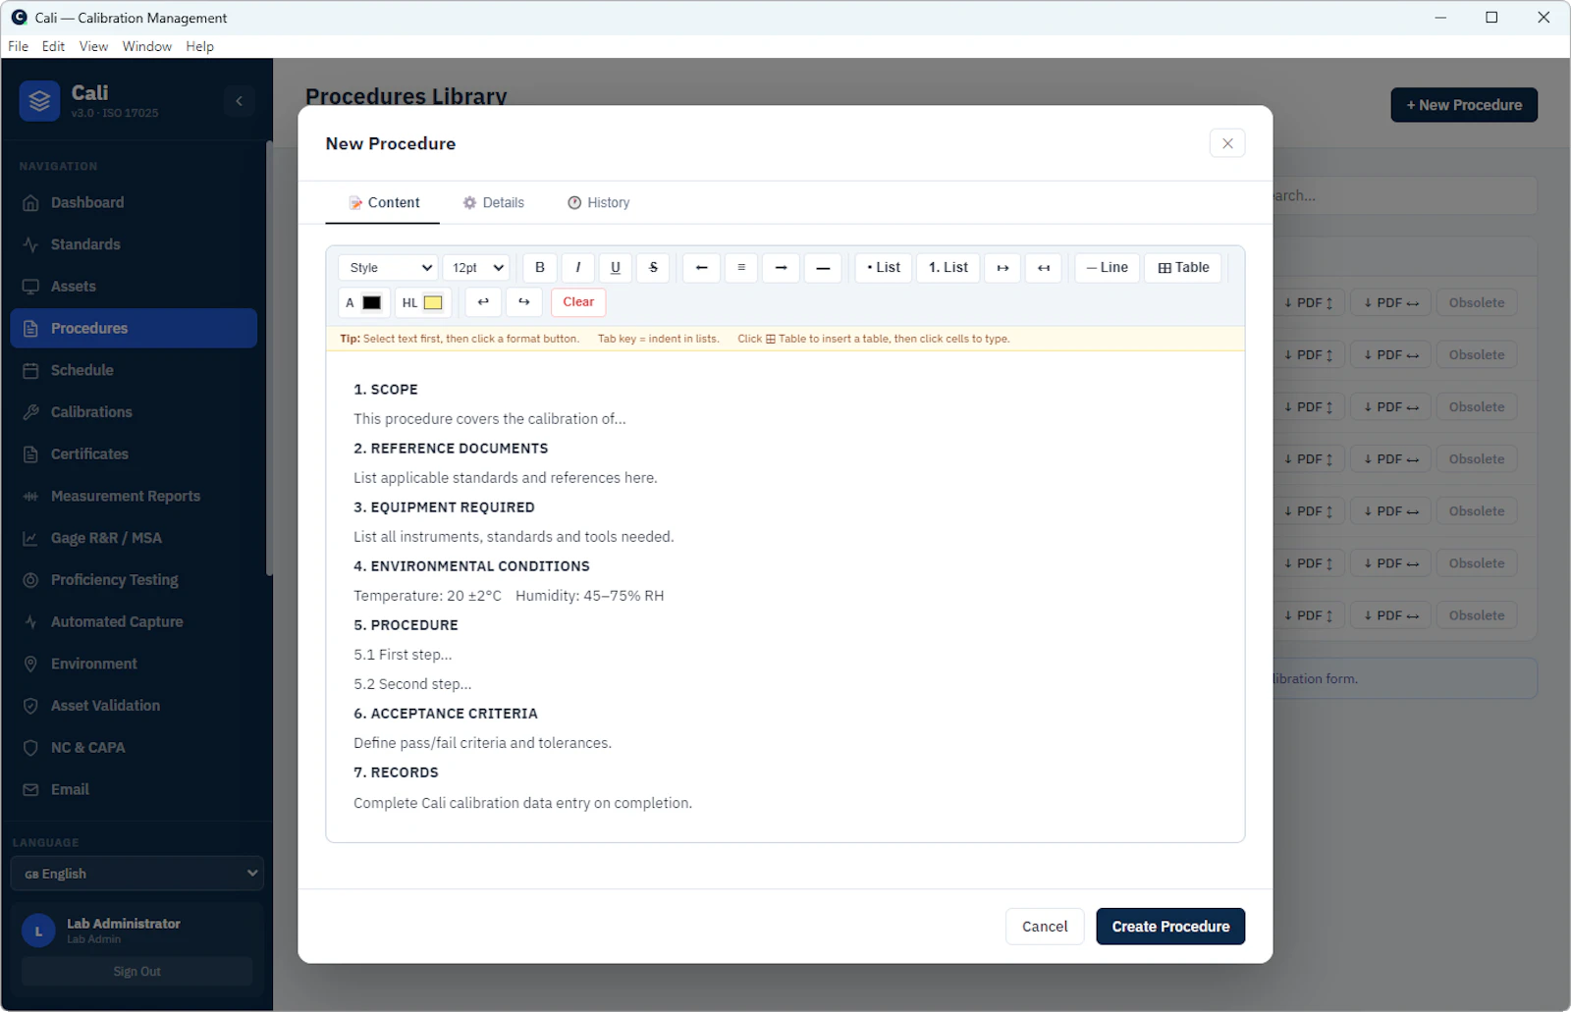Click the Cali logo icon
The image size is (1571, 1012).
tap(39, 101)
